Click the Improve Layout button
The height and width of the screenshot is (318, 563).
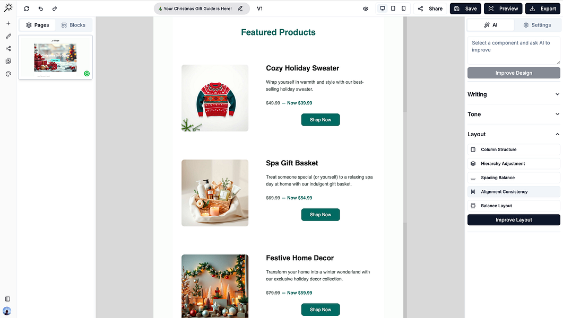point(513,220)
